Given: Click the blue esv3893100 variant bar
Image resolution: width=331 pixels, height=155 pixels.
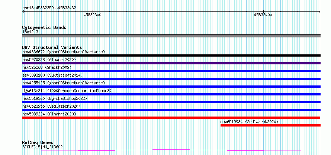Looking at the screenshot, I should coord(171,79).
